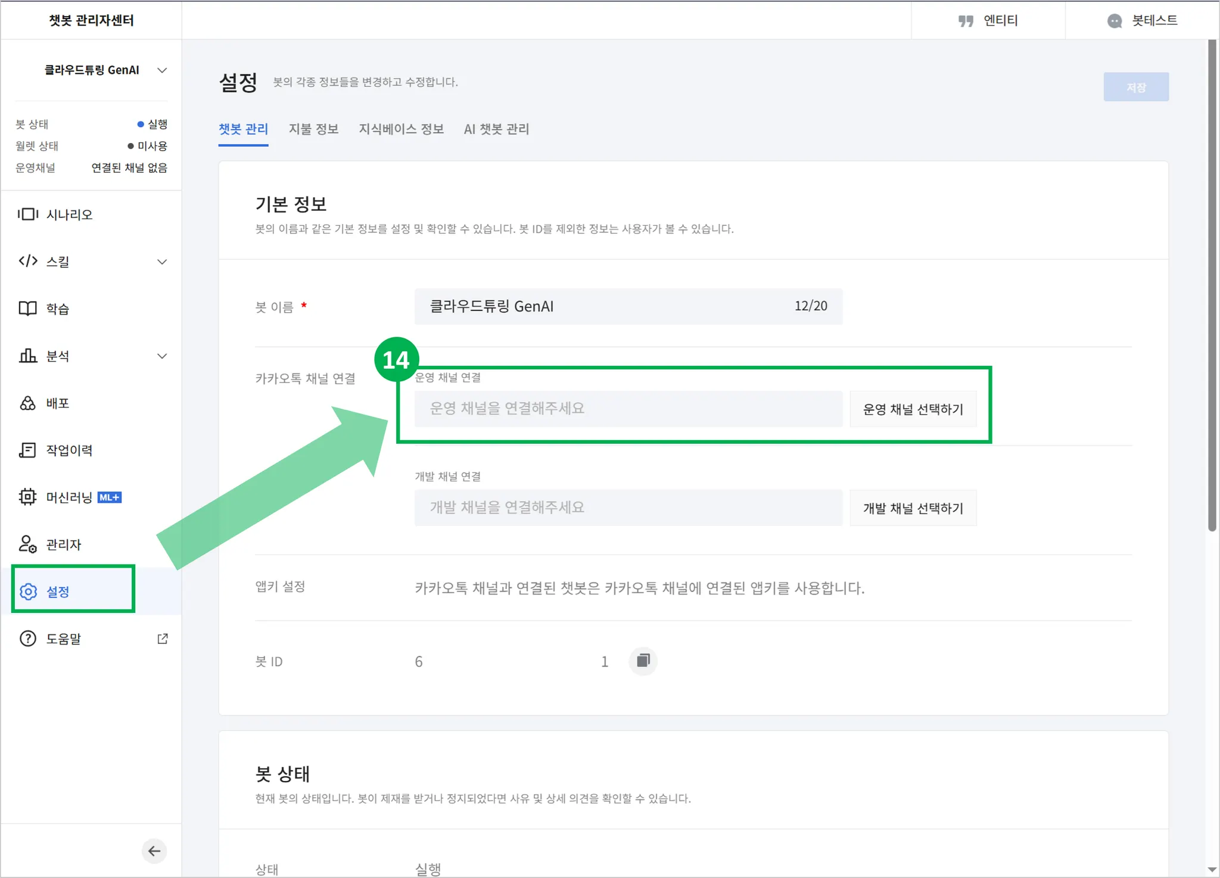Open the 시나리오 section in sidebar
The width and height of the screenshot is (1220, 878).
[x=69, y=214]
